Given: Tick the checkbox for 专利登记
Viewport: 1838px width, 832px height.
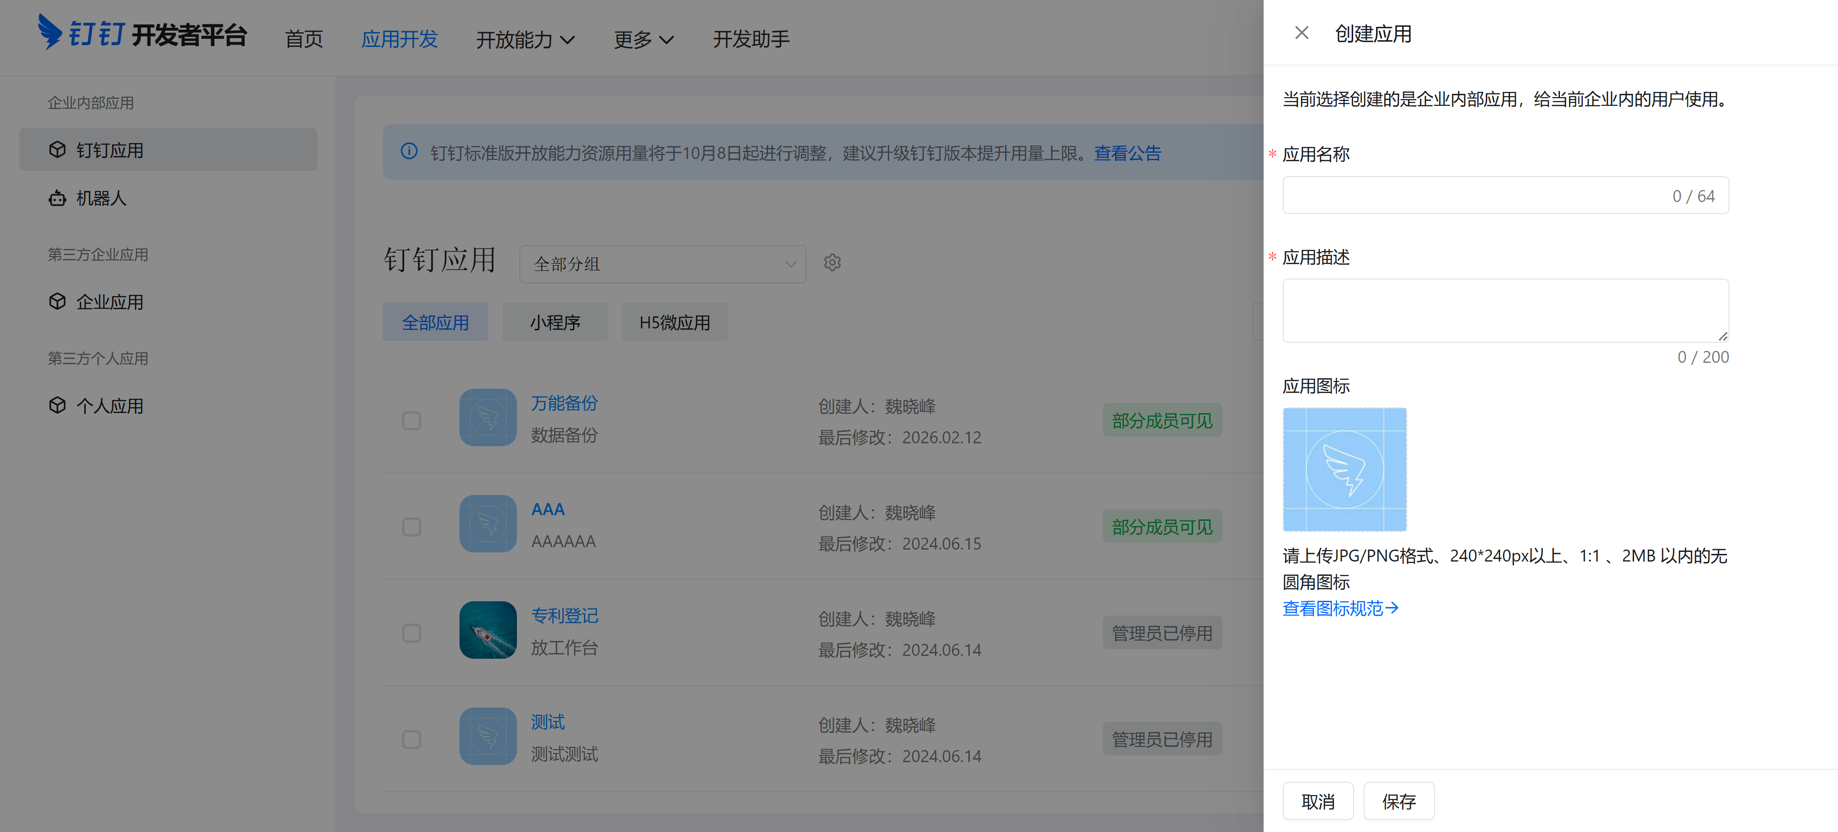Looking at the screenshot, I should pos(412,634).
